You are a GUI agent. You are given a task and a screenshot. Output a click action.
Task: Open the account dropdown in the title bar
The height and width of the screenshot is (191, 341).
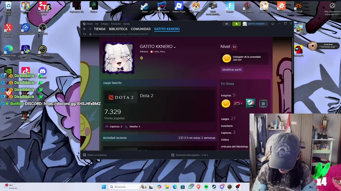(x=255, y=24)
